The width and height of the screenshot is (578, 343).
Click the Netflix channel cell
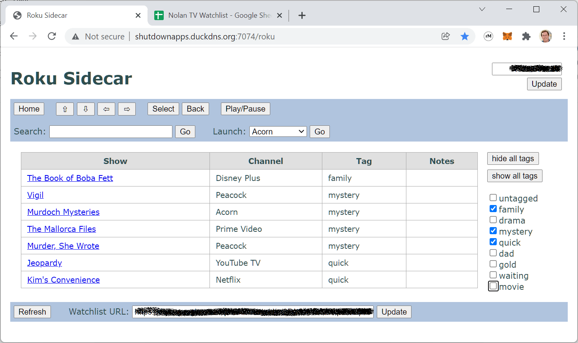coord(266,280)
